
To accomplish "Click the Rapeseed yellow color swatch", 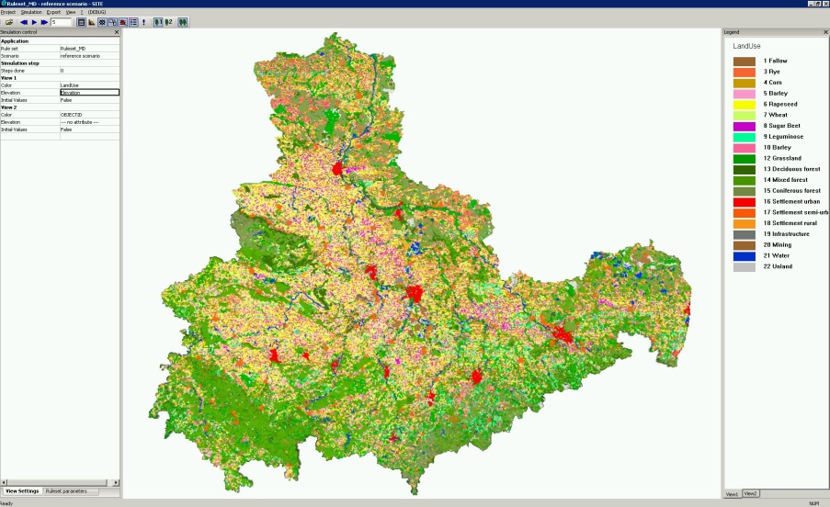I will [745, 105].
